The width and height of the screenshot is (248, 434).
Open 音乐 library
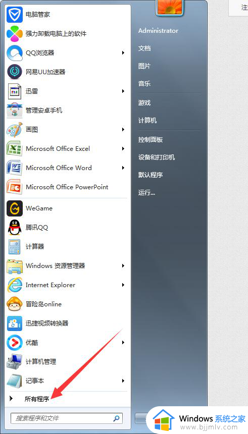(x=144, y=84)
